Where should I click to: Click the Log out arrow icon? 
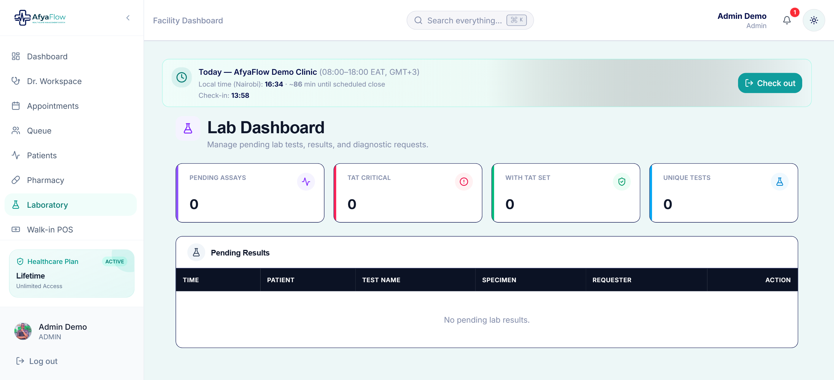coord(20,361)
